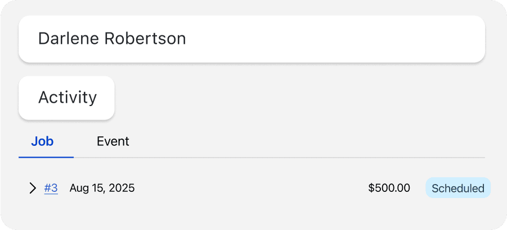This screenshot has height=230, width=507.
Task: Click the customer name Darlene Robertson
Action: (x=112, y=39)
